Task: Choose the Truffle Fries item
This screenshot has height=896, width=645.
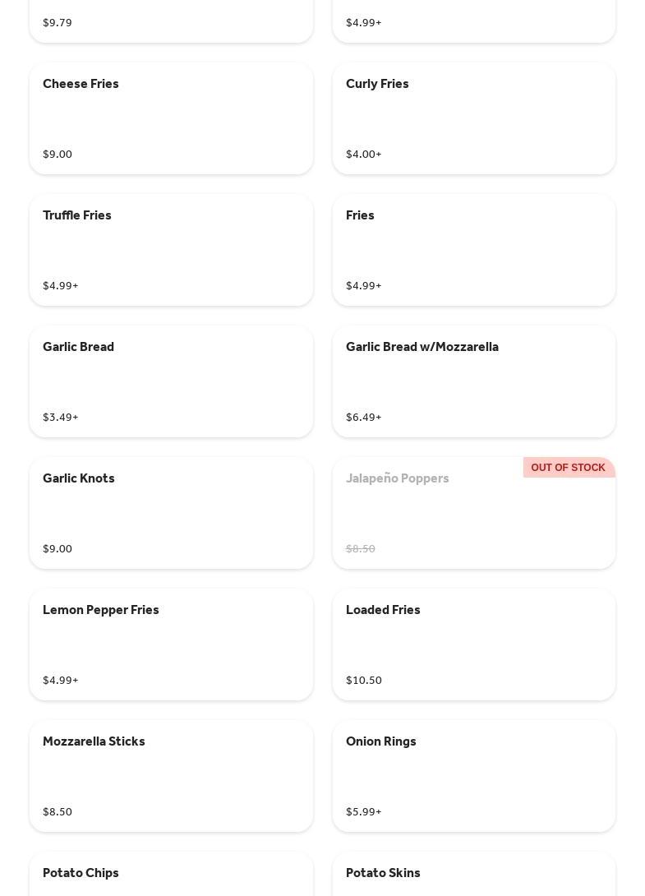Action: [x=171, y=250]
